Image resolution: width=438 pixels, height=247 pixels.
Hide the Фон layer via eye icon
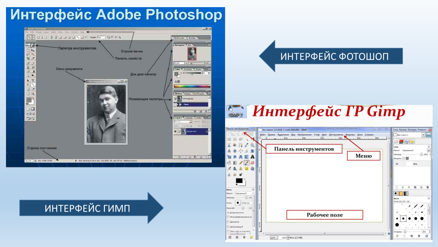pos(397,164)
